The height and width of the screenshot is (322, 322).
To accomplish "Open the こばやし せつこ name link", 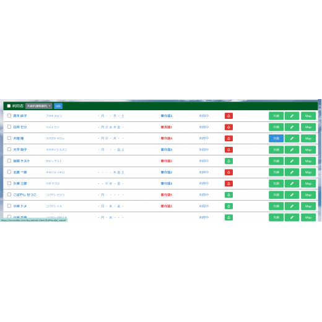I will click(x=25, y=194).
